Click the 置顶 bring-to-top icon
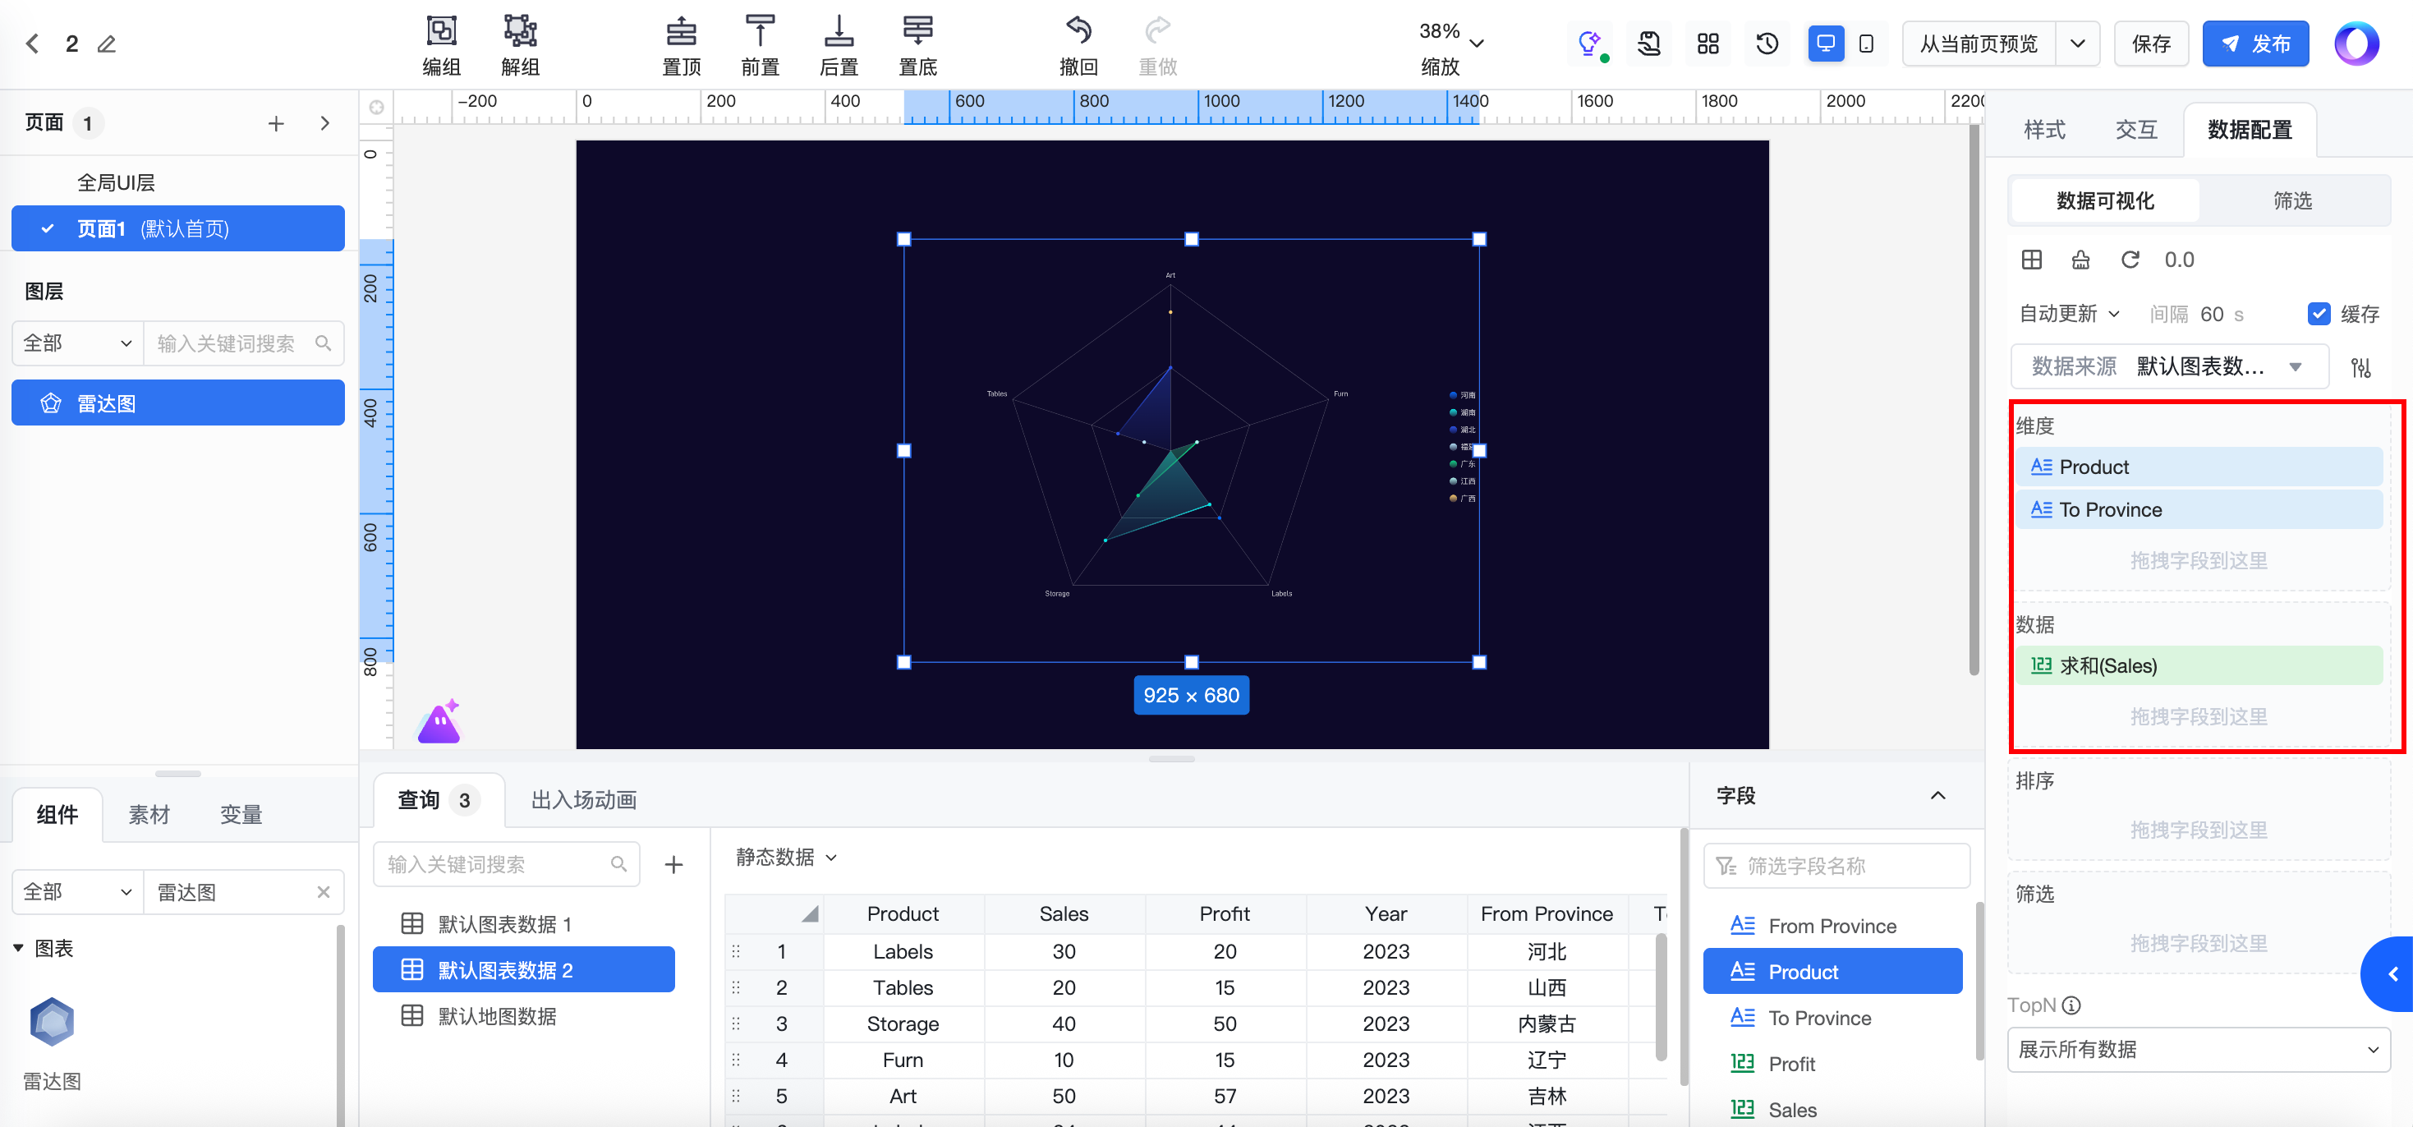The height and width of the screenshot is (1127, 2413). 681,32
